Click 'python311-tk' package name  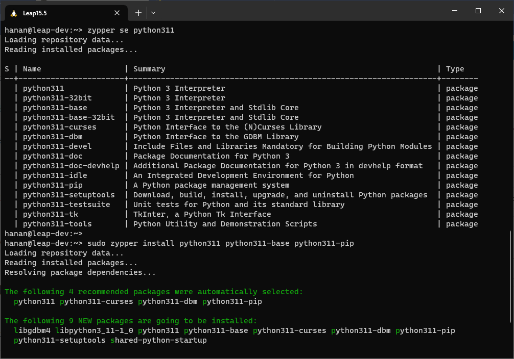point(51,214)
